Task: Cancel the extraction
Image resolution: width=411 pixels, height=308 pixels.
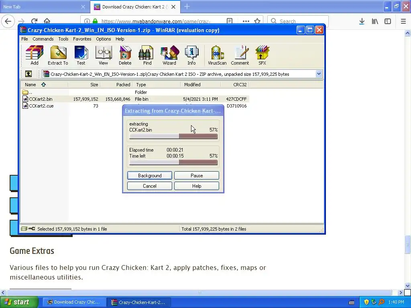Action: pos(150,186)
